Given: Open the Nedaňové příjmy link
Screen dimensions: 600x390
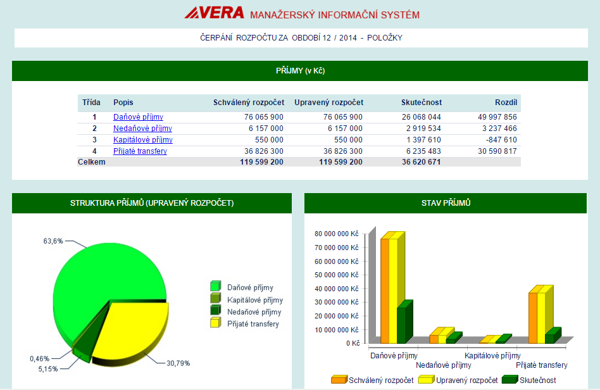Looking at the screenshot, I should tap(142, 129).
